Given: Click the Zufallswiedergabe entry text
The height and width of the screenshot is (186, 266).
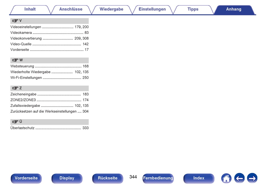Looking at the screenshot, I should (25, 106).
